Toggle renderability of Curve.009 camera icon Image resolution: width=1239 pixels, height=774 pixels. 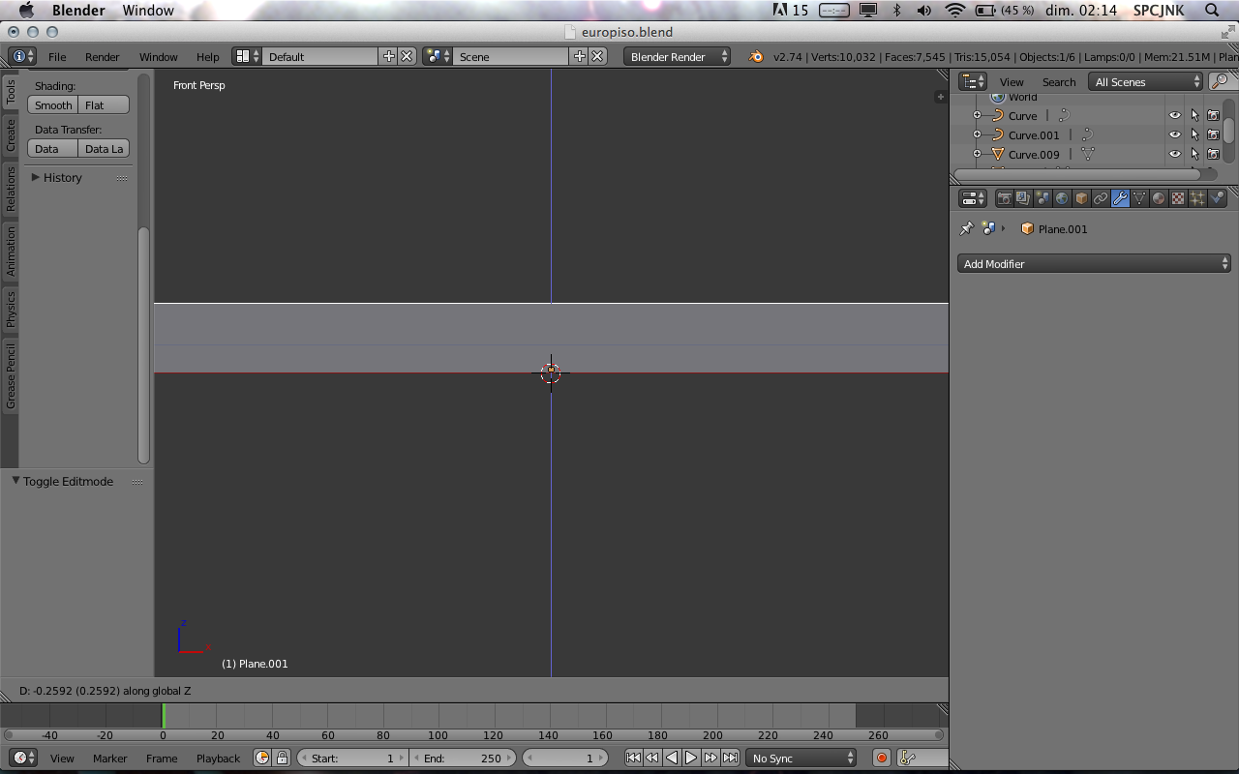coord(1213,155)
